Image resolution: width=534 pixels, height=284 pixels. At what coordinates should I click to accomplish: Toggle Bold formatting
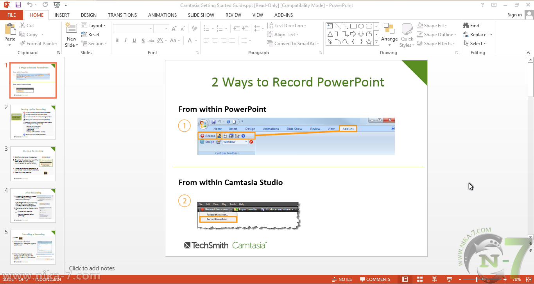click(117, 41)
